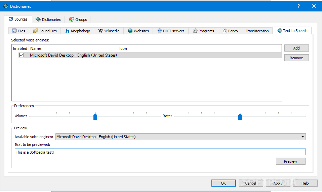Screen dimensions: 322x192
Task: Open the Available voice engines dropdown
Action: pos(180,137)
